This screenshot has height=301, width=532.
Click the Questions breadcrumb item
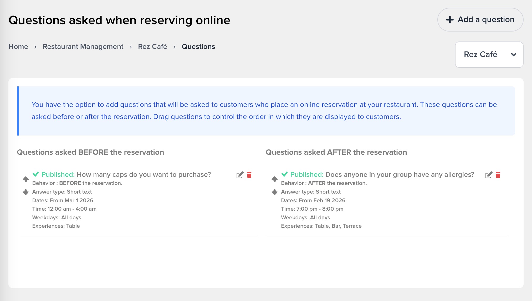point(198,46)
